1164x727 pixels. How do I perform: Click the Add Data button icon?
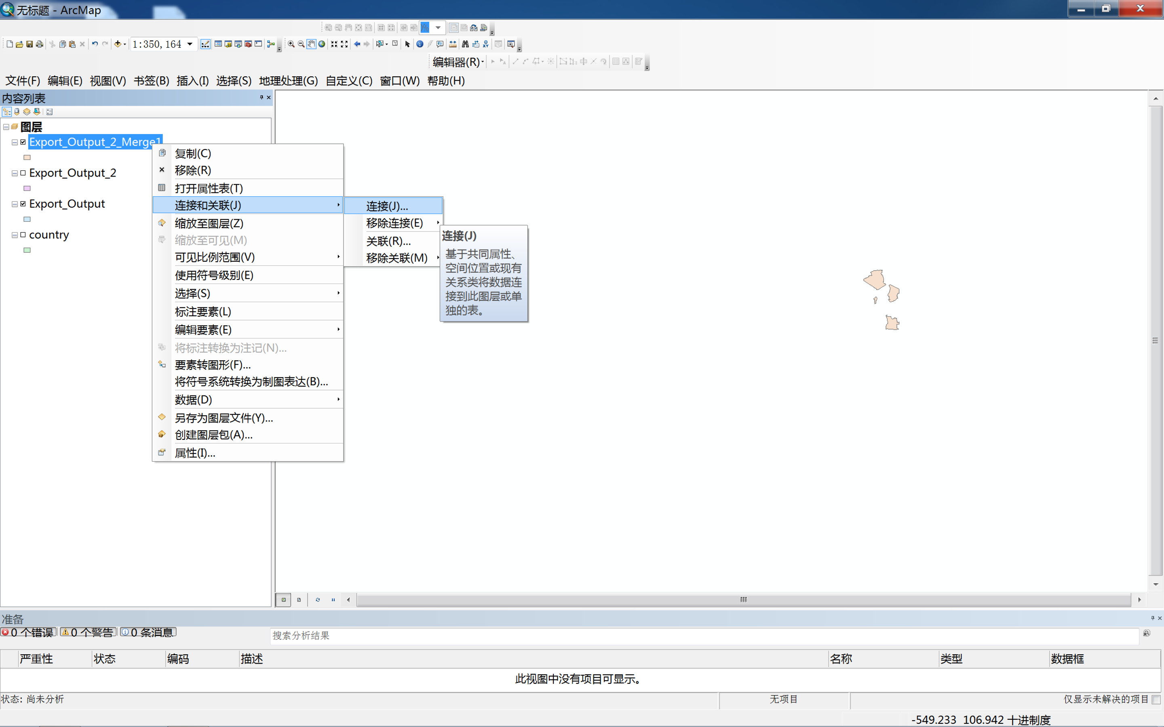point(117,44)
